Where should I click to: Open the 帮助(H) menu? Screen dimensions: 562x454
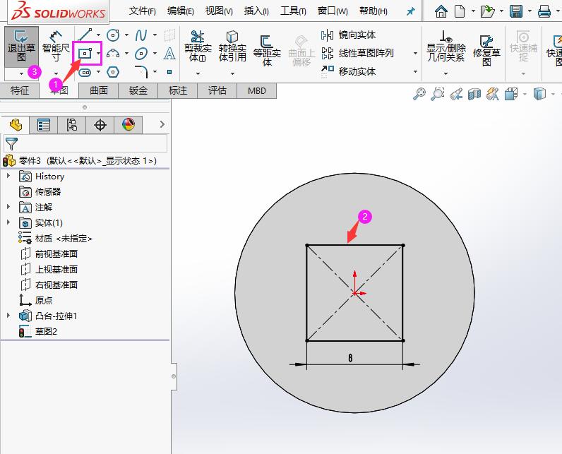pos(373,11)
